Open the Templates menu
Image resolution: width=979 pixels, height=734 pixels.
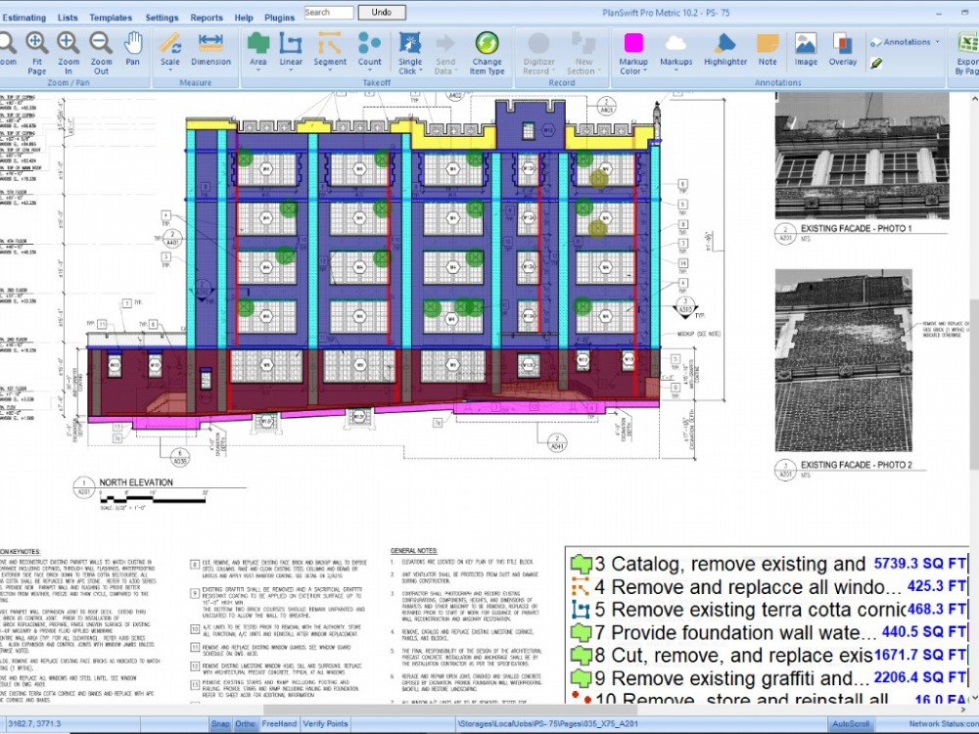tap(111, 18)
